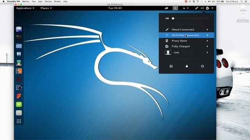Open the Terminal from the dock

point(19,37)
